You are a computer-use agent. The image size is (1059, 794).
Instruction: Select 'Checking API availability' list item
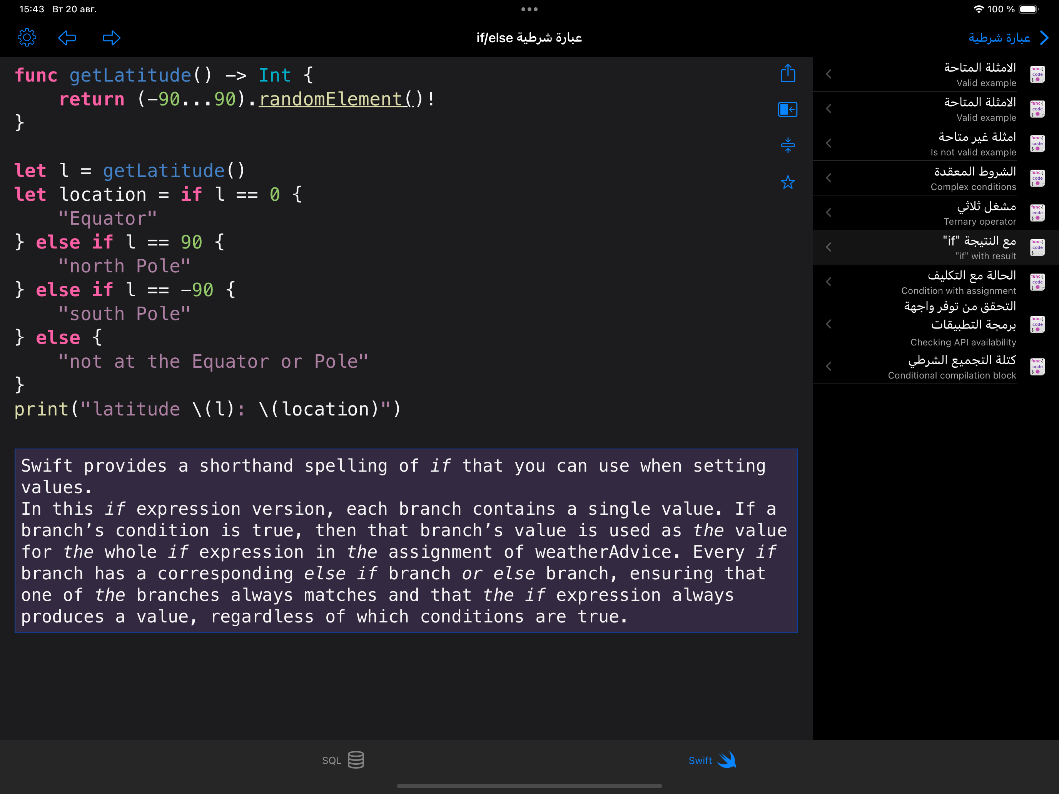(x=935, y=324)
